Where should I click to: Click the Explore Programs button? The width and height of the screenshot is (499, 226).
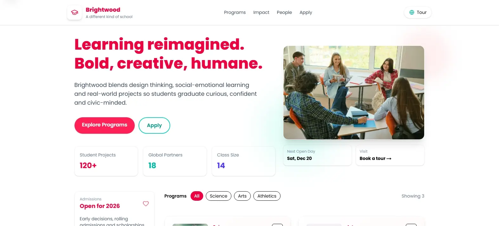tap(105, 125)
